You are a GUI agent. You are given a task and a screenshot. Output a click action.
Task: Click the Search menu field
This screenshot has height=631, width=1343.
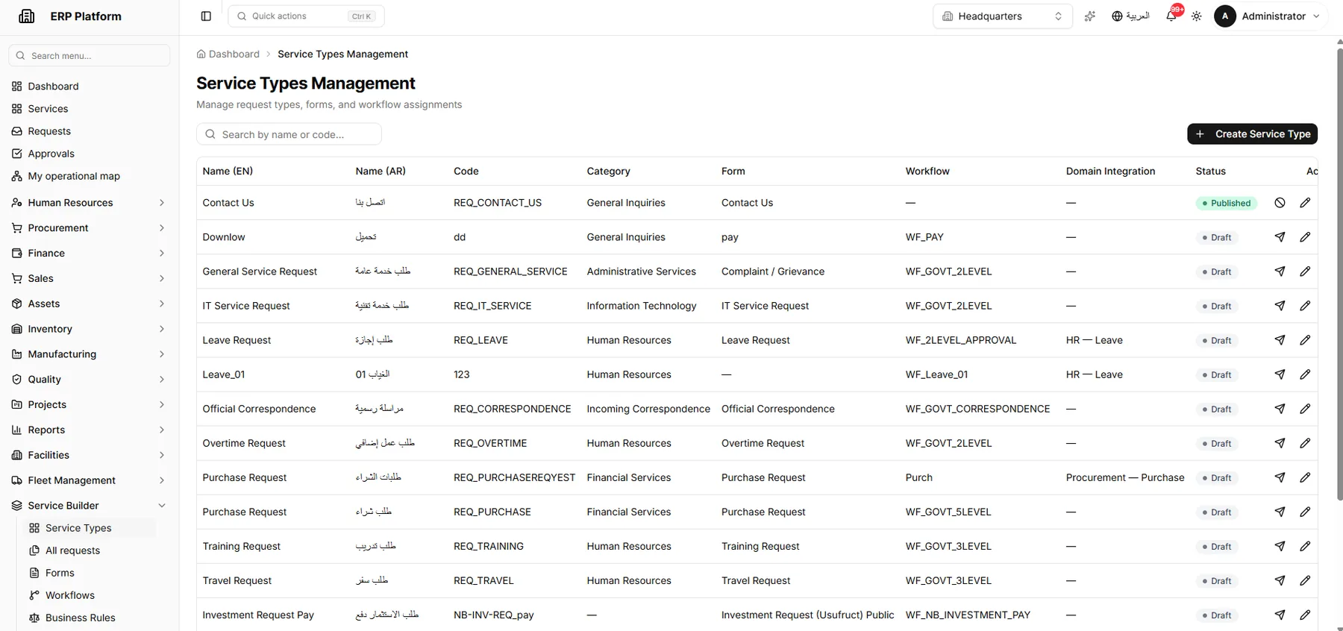click(x=90, y=55)
